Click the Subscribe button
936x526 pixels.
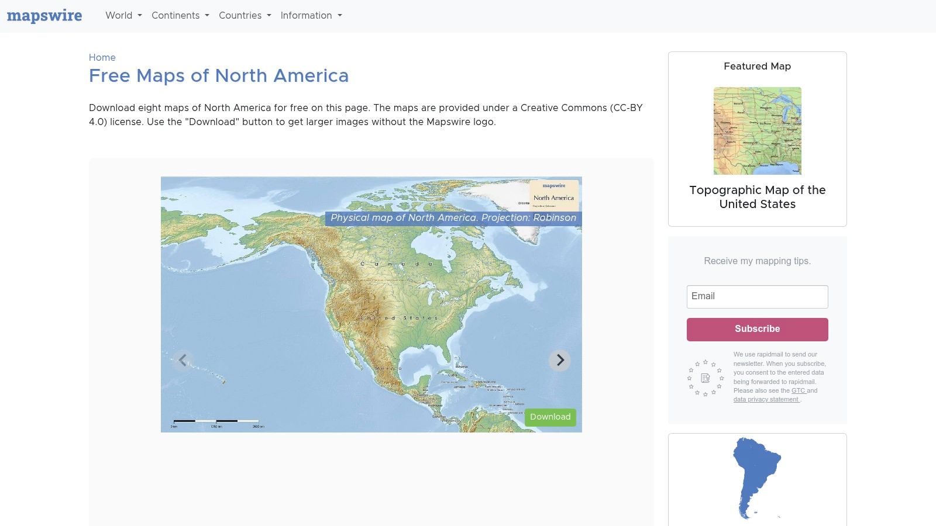(757, 329)
